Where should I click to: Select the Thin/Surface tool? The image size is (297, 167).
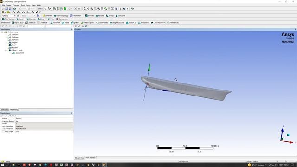(8, 19)
